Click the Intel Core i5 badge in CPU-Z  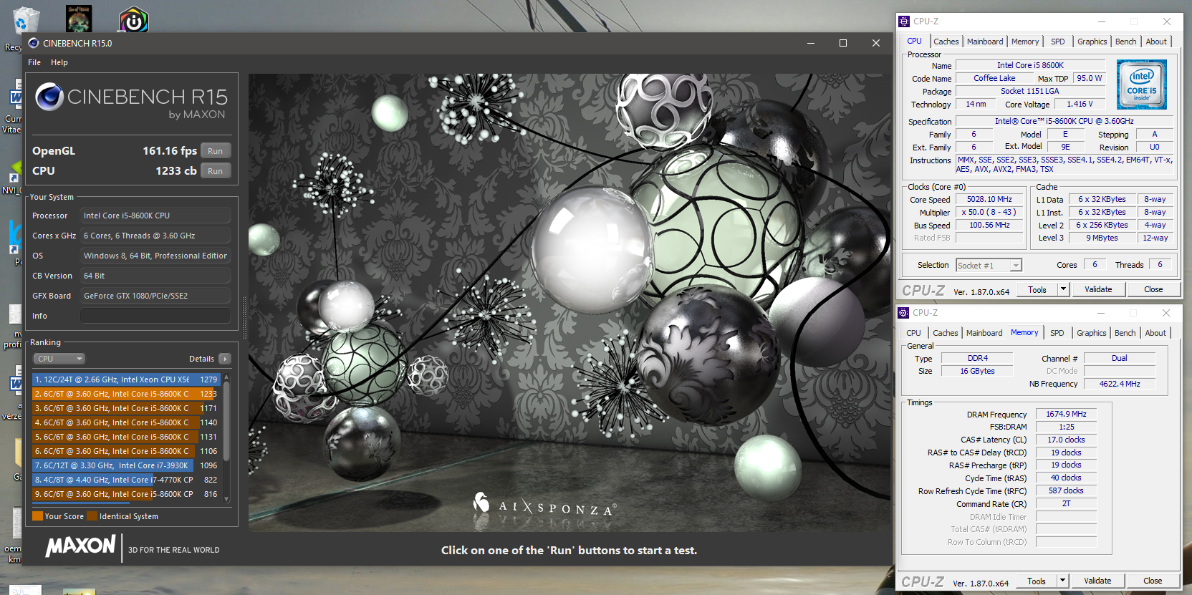coord(1142,84)
